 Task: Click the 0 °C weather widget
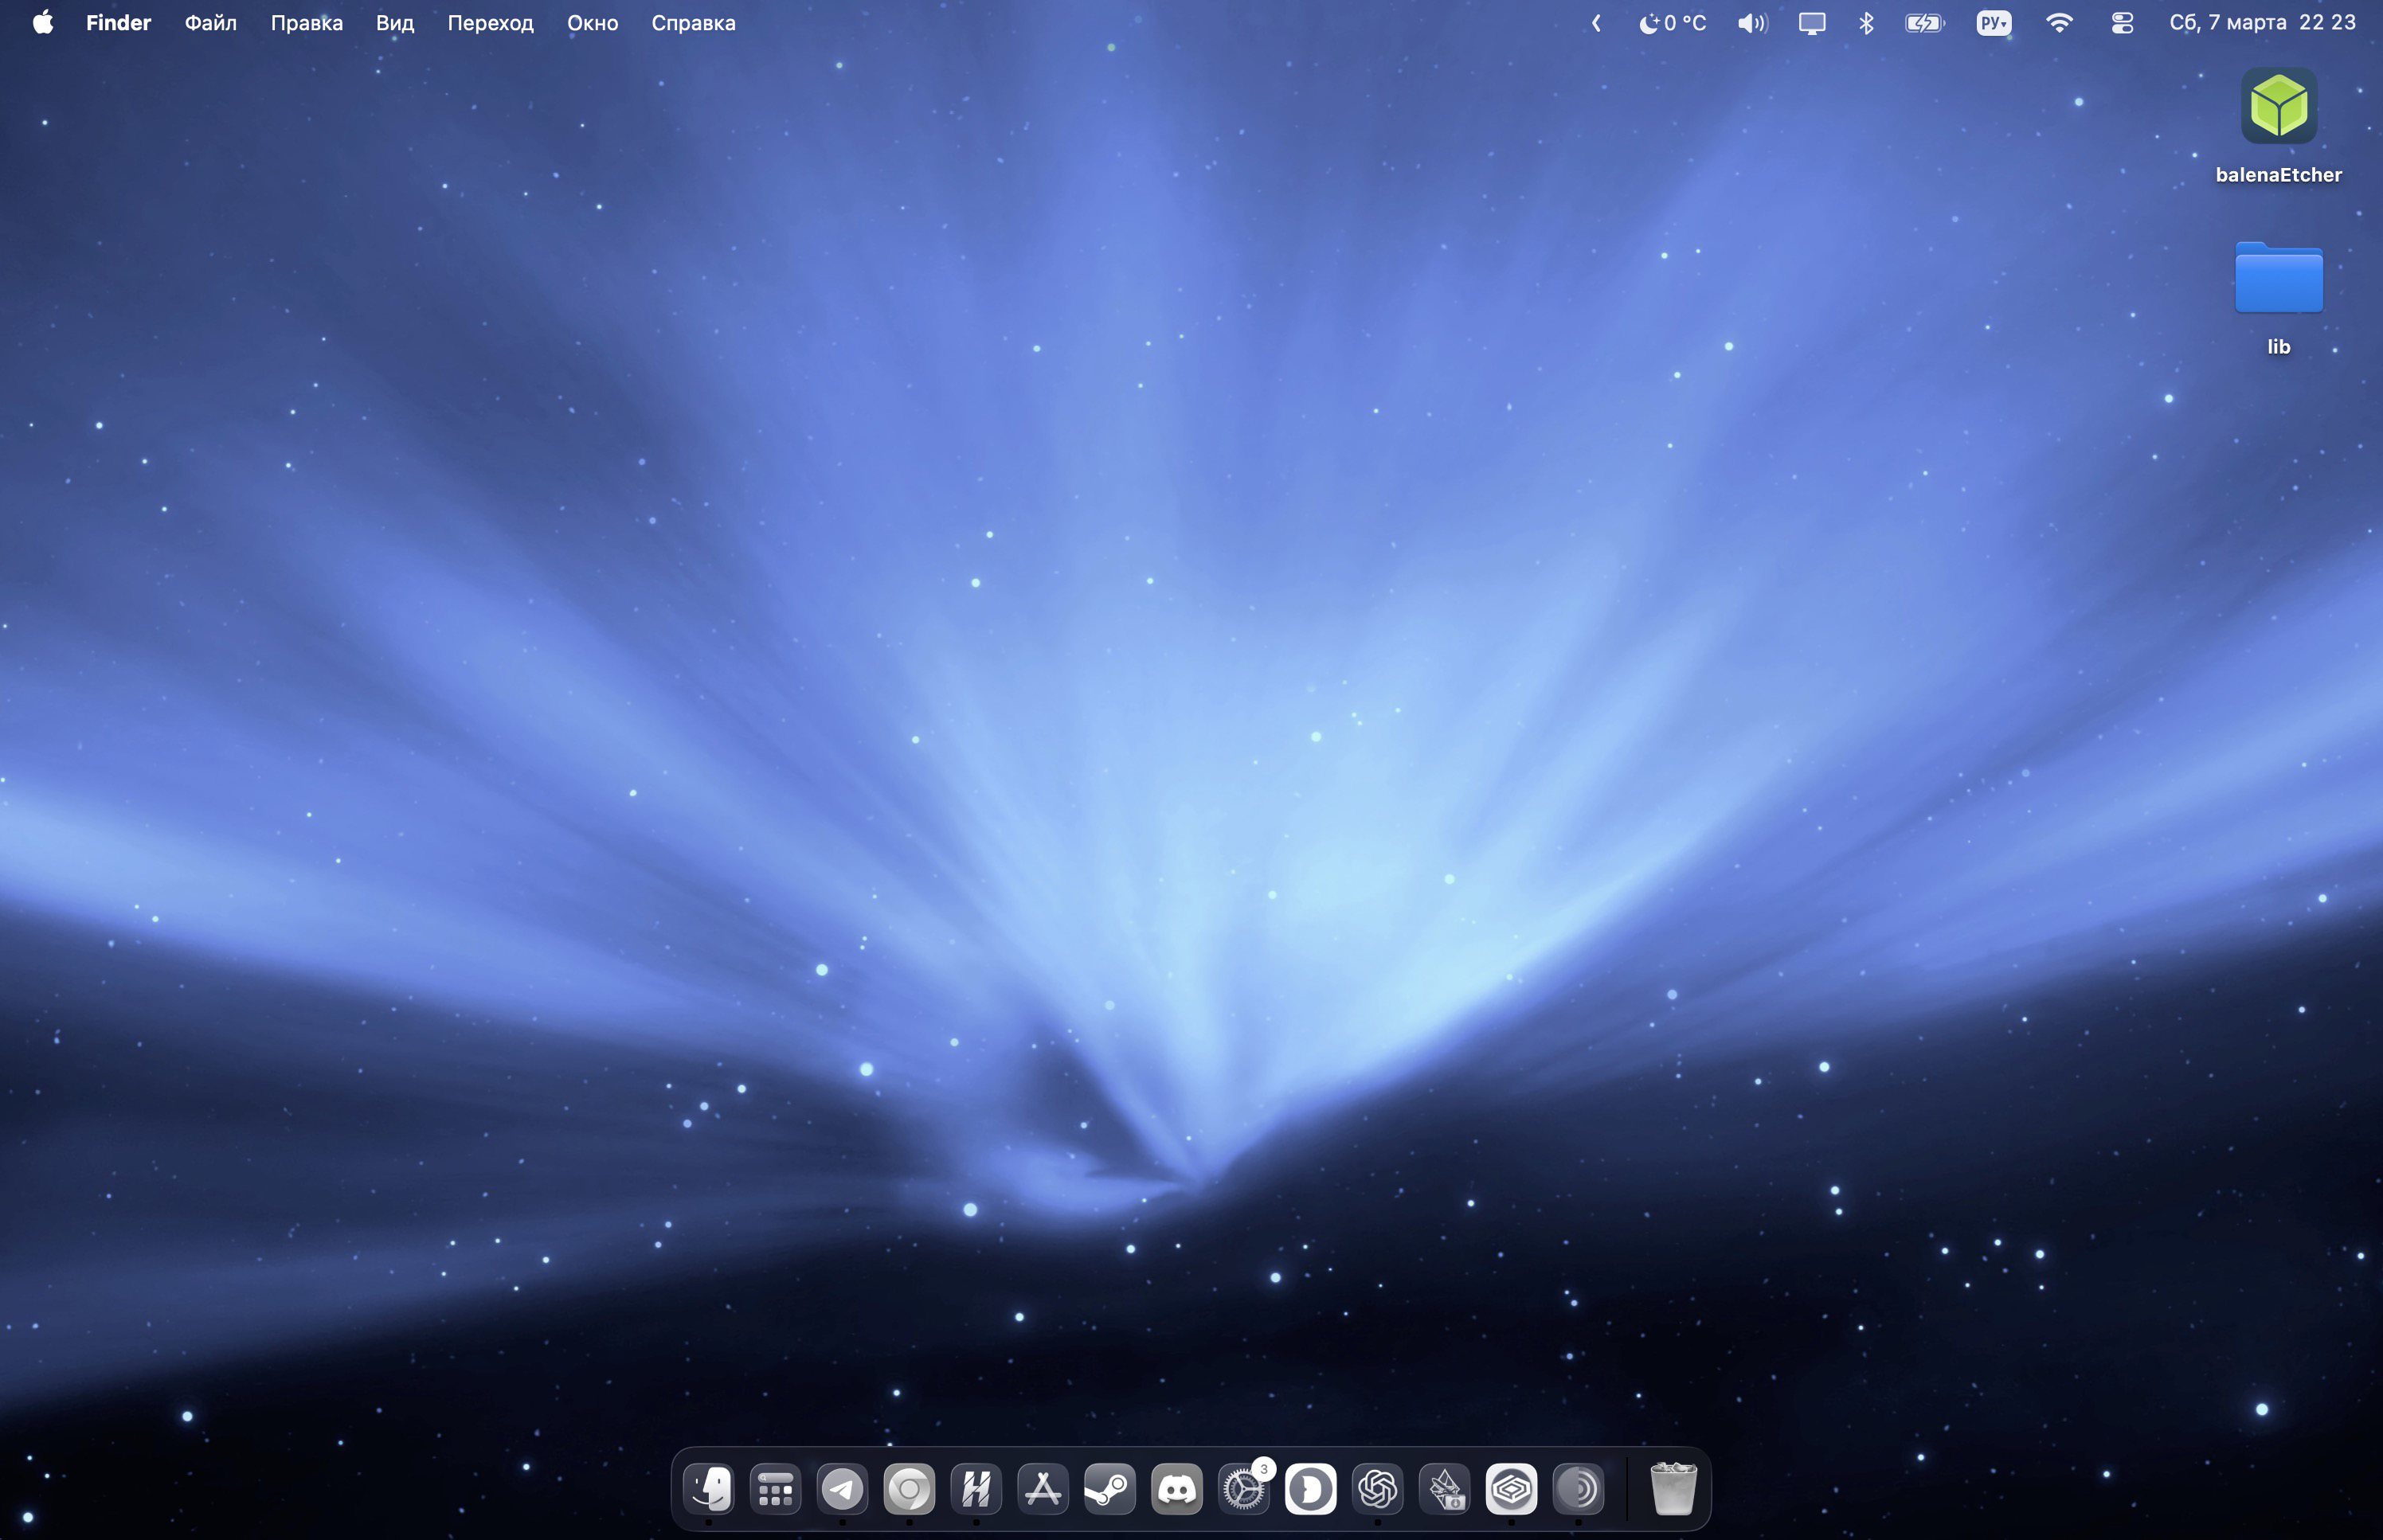[1672, 23]
